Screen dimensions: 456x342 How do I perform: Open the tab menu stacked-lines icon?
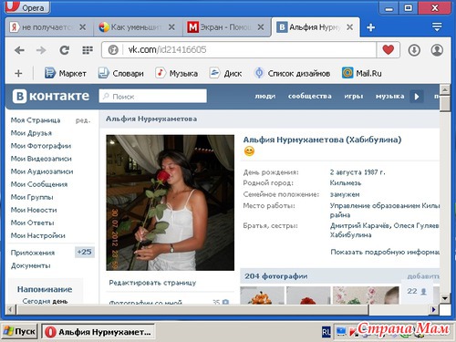pos(437,27)
